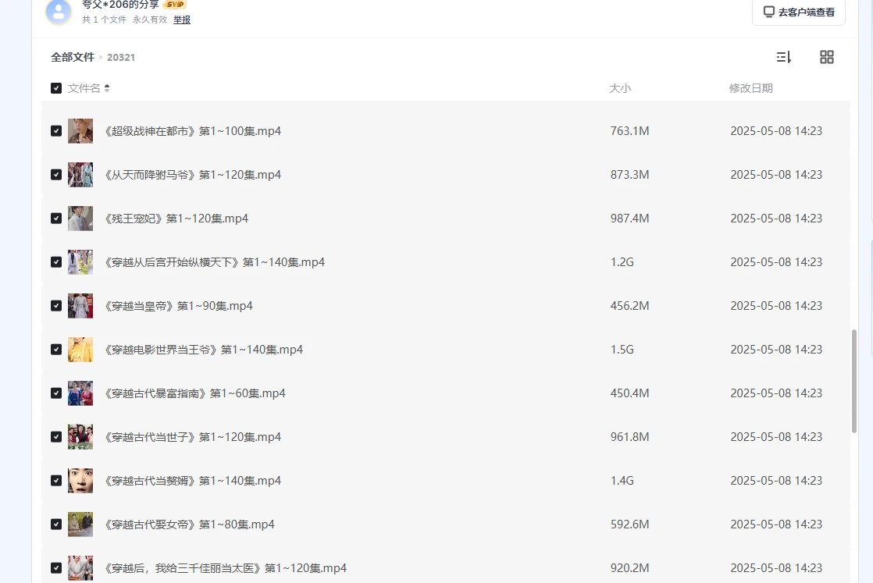Click thumbnail of 《穿越古代当赘婿》 file
873x583 pixels.
click(x=80, y=481)
